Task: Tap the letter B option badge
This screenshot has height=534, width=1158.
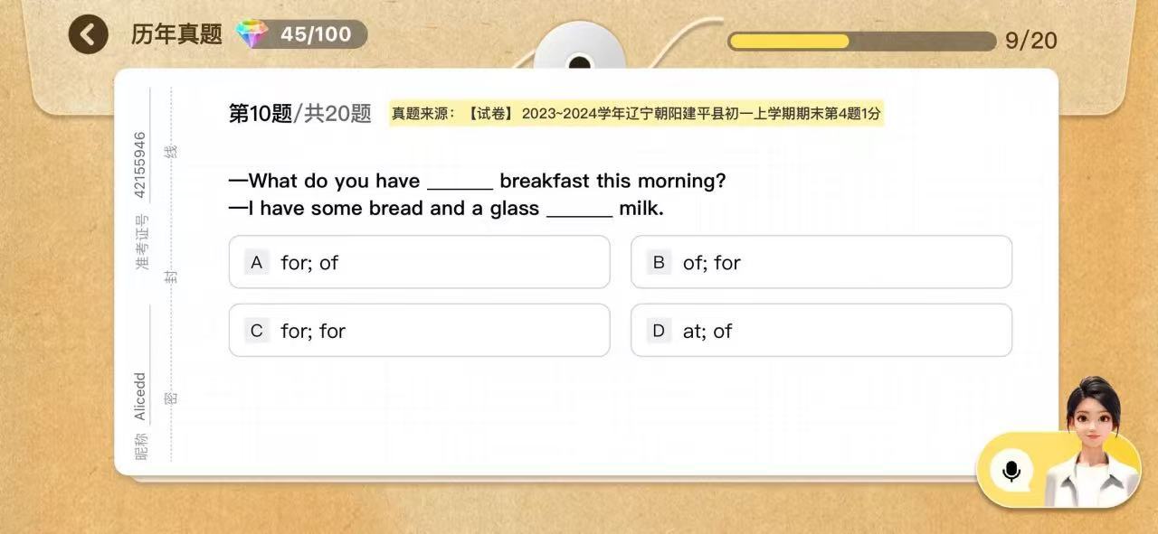Action: [x=659, y=262]
